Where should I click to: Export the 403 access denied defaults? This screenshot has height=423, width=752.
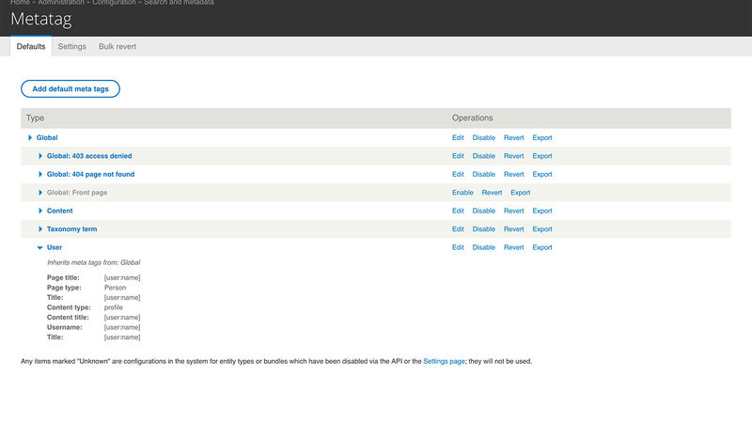click(542, 156)
